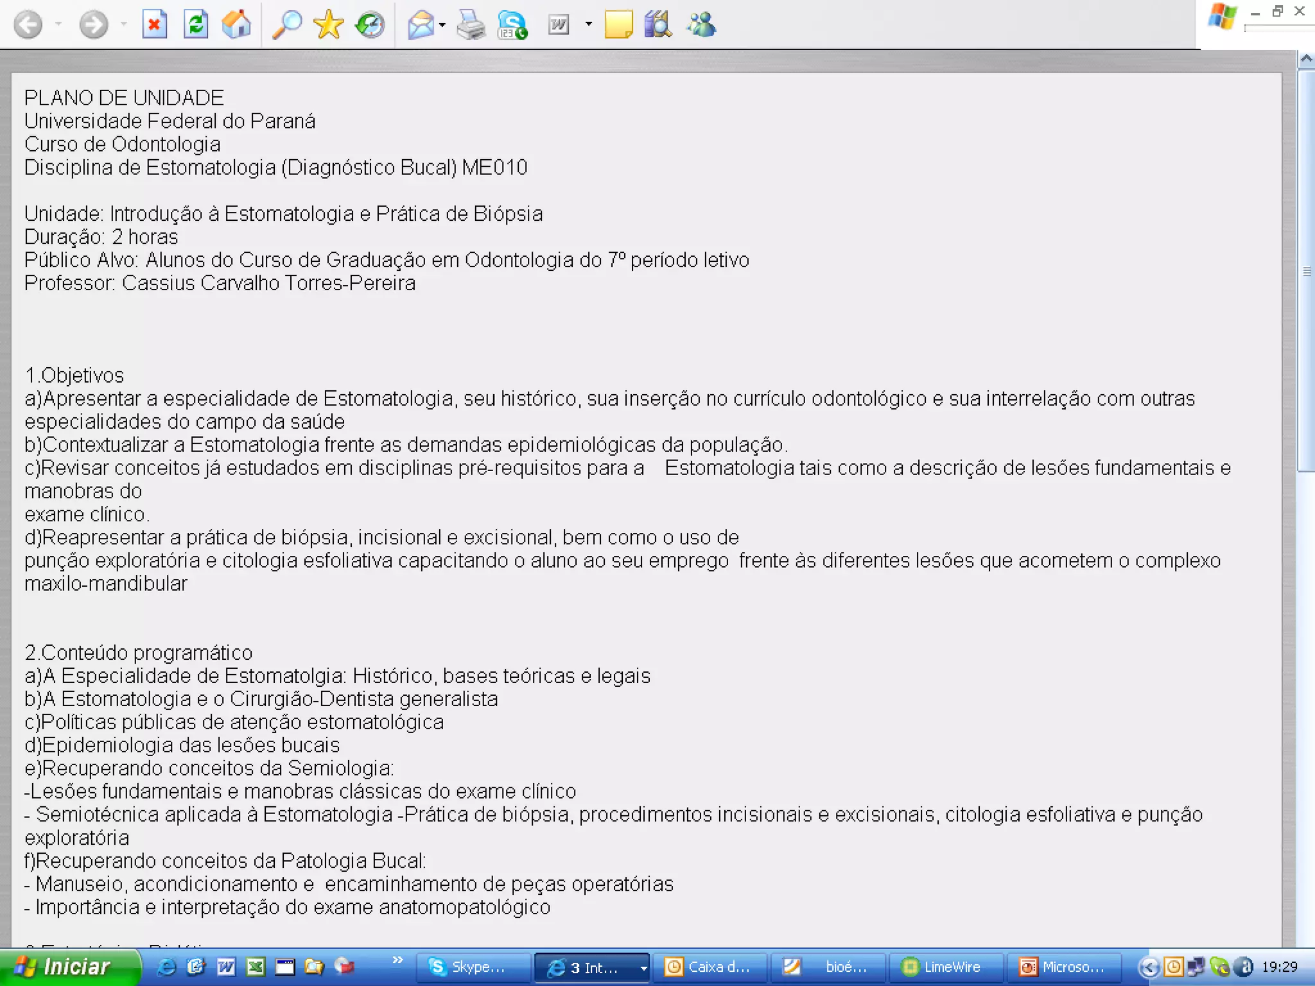This screenshot has height=986, width=1315.
Task: Expand the Mail envelope dropdown arrow
Action: pos(442,25)
